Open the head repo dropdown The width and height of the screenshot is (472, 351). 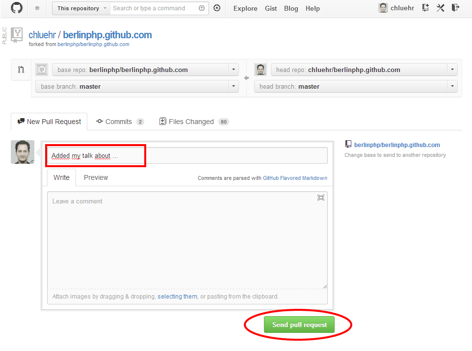(x=364, y=70)
